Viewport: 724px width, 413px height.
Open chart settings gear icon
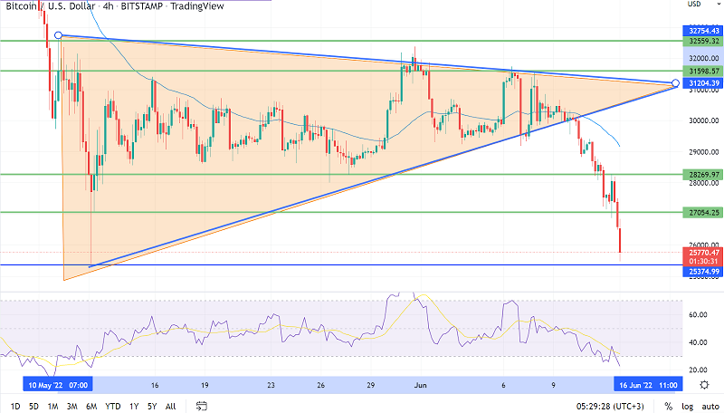click(x=704, y=384)
